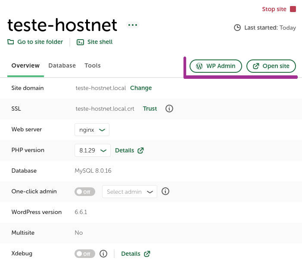Viewport: 302px width, 264px height.
Task: Click the external link icon next to Xdebug Details
Action: tap(147, 254)
